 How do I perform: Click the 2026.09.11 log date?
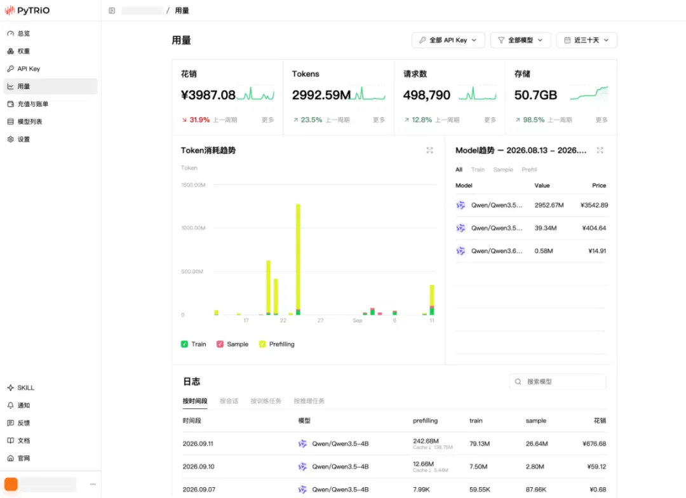[x=198, y=444]
